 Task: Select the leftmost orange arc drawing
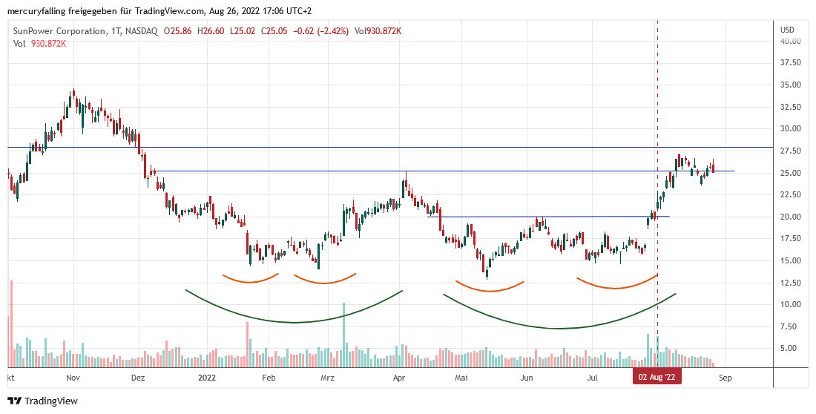click(x=249, y=280)
